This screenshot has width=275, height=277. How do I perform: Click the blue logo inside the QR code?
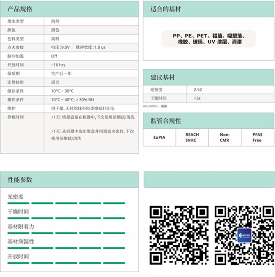(244, 235)
